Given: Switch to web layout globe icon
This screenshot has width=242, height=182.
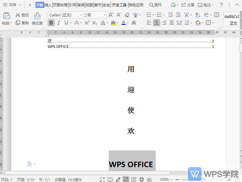Looking at the screenshot, I should [x=141, y=180].
